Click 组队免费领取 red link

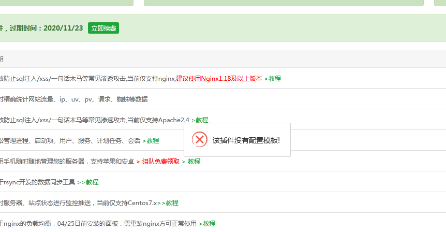(161, 162)
